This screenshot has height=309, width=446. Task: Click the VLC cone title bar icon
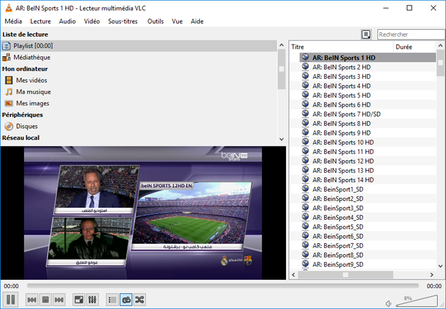9,8
